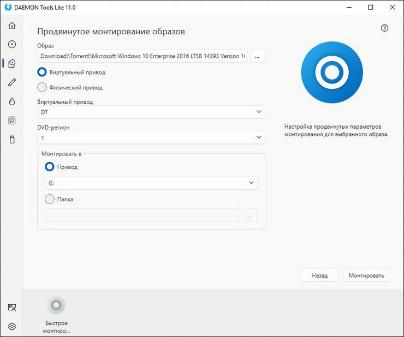The height and width of the screenshot is (337, 404).
Task: Click the help question mark icon
Action: pyautogui.click(x=384, y=28)
